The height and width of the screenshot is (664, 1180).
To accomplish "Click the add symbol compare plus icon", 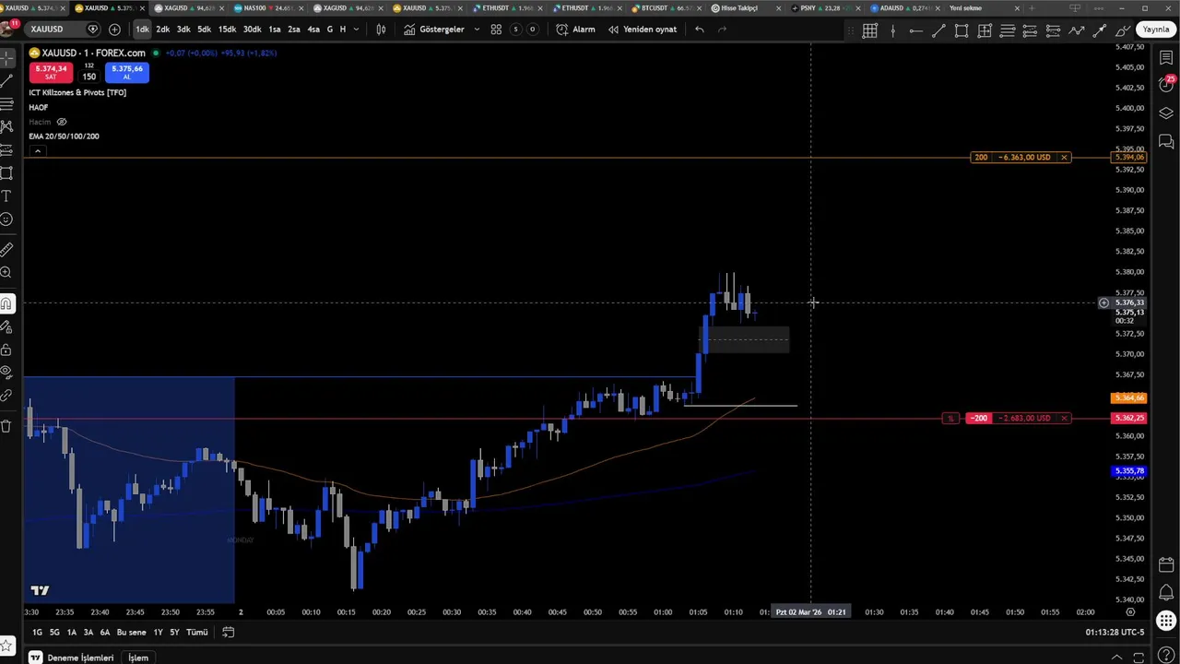I will click(x=114, y=30).
